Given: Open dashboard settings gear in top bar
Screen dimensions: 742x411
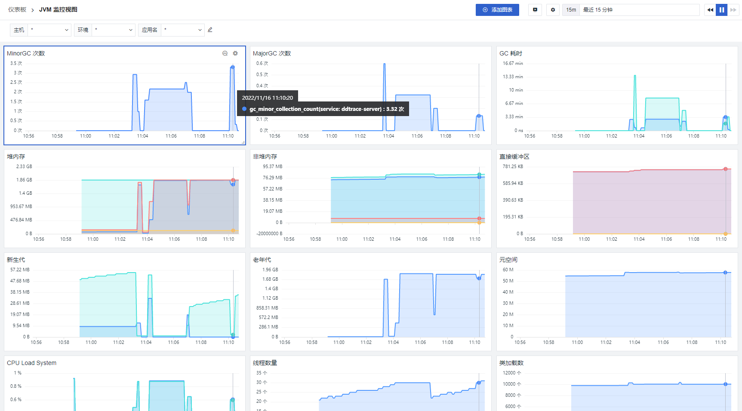Looking at the screenshot, I should tap(553, 10).
